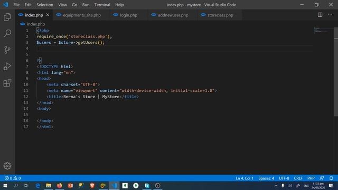Screen dimensions: 338x190
Task: Open Brave browser from taskbar
Action: point(92,185)
